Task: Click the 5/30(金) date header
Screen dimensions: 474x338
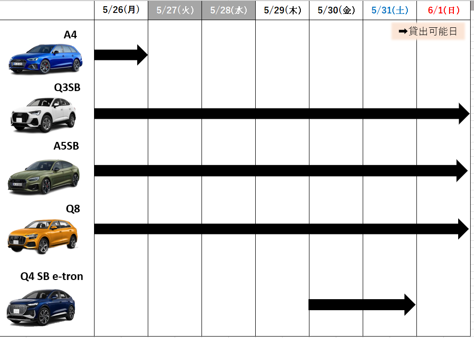Action: (336, 10)
